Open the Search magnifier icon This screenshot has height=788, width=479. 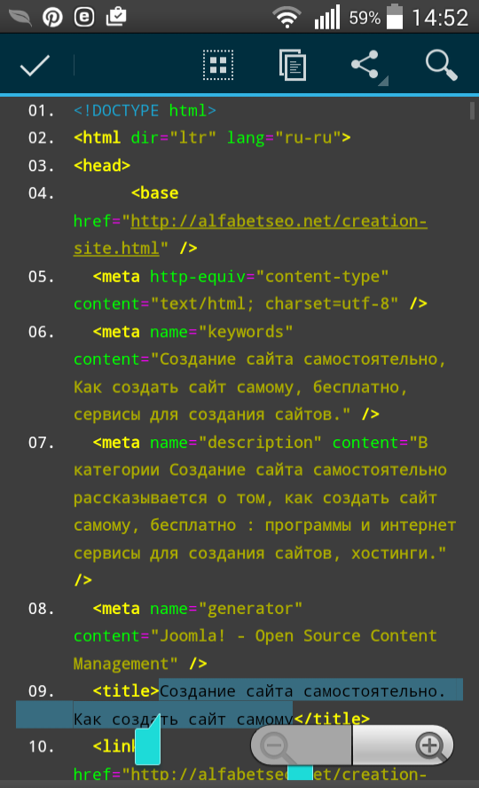coord(442,66)
